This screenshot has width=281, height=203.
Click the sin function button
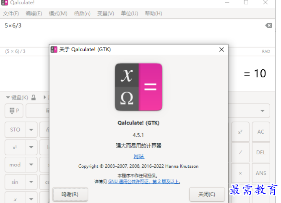click(15, 182)
